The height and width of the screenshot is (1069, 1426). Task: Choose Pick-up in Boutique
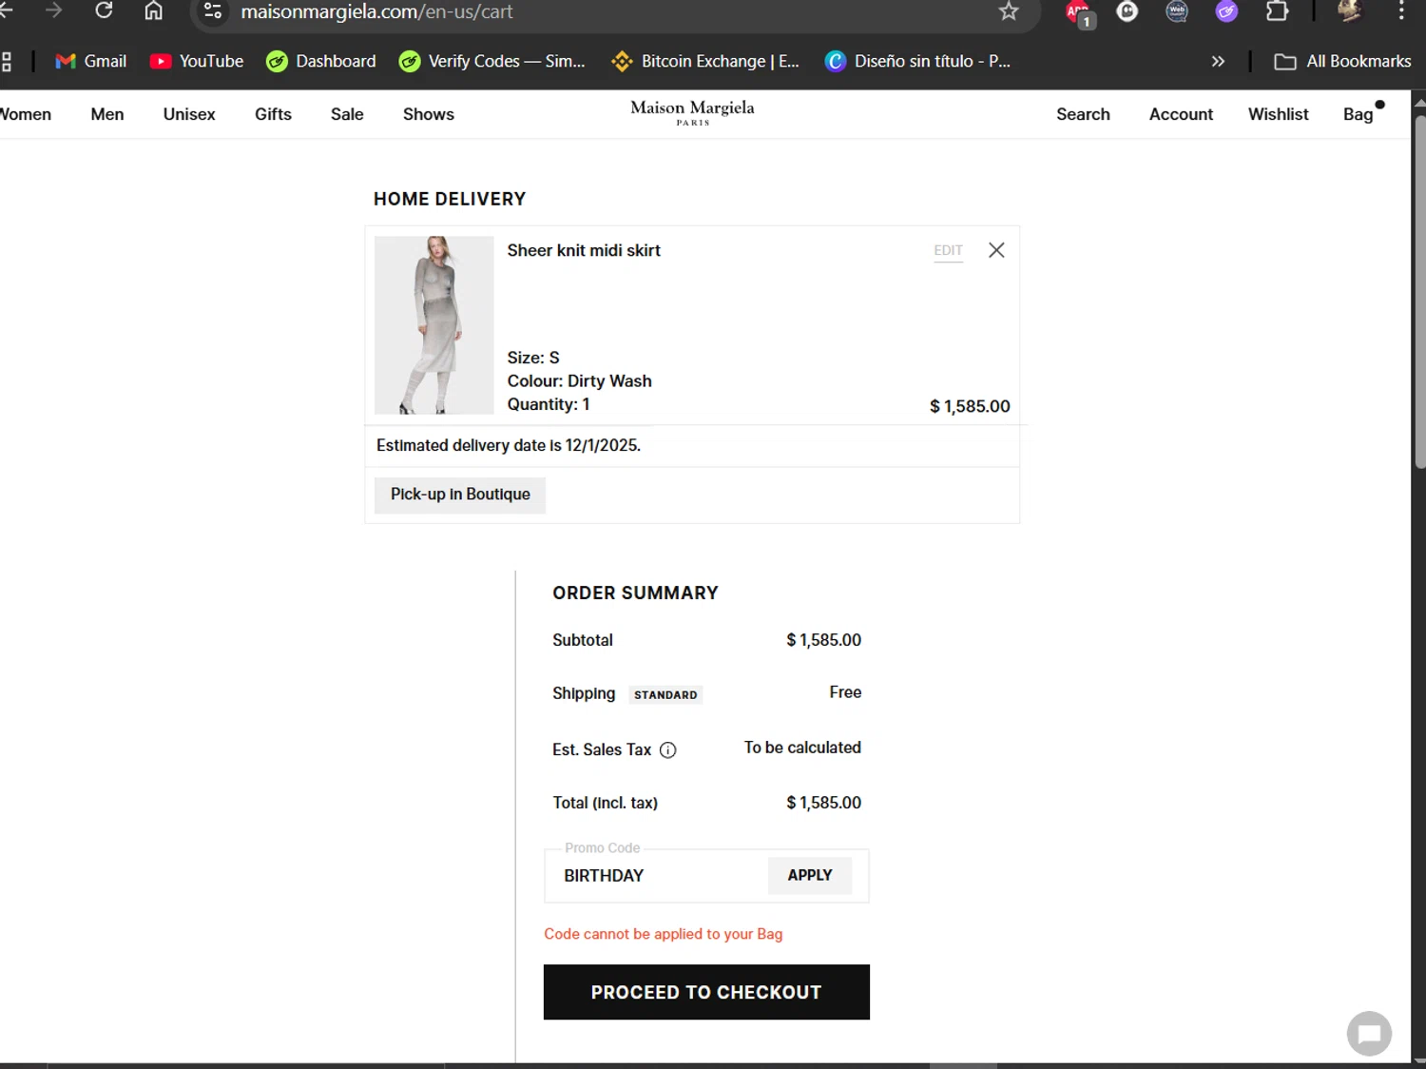click(460, 495)
